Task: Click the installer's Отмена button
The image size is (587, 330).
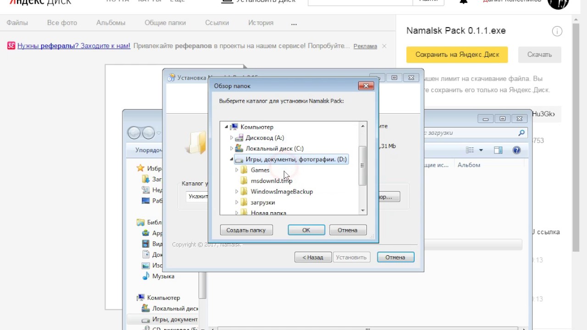Action: pos(395,257)
